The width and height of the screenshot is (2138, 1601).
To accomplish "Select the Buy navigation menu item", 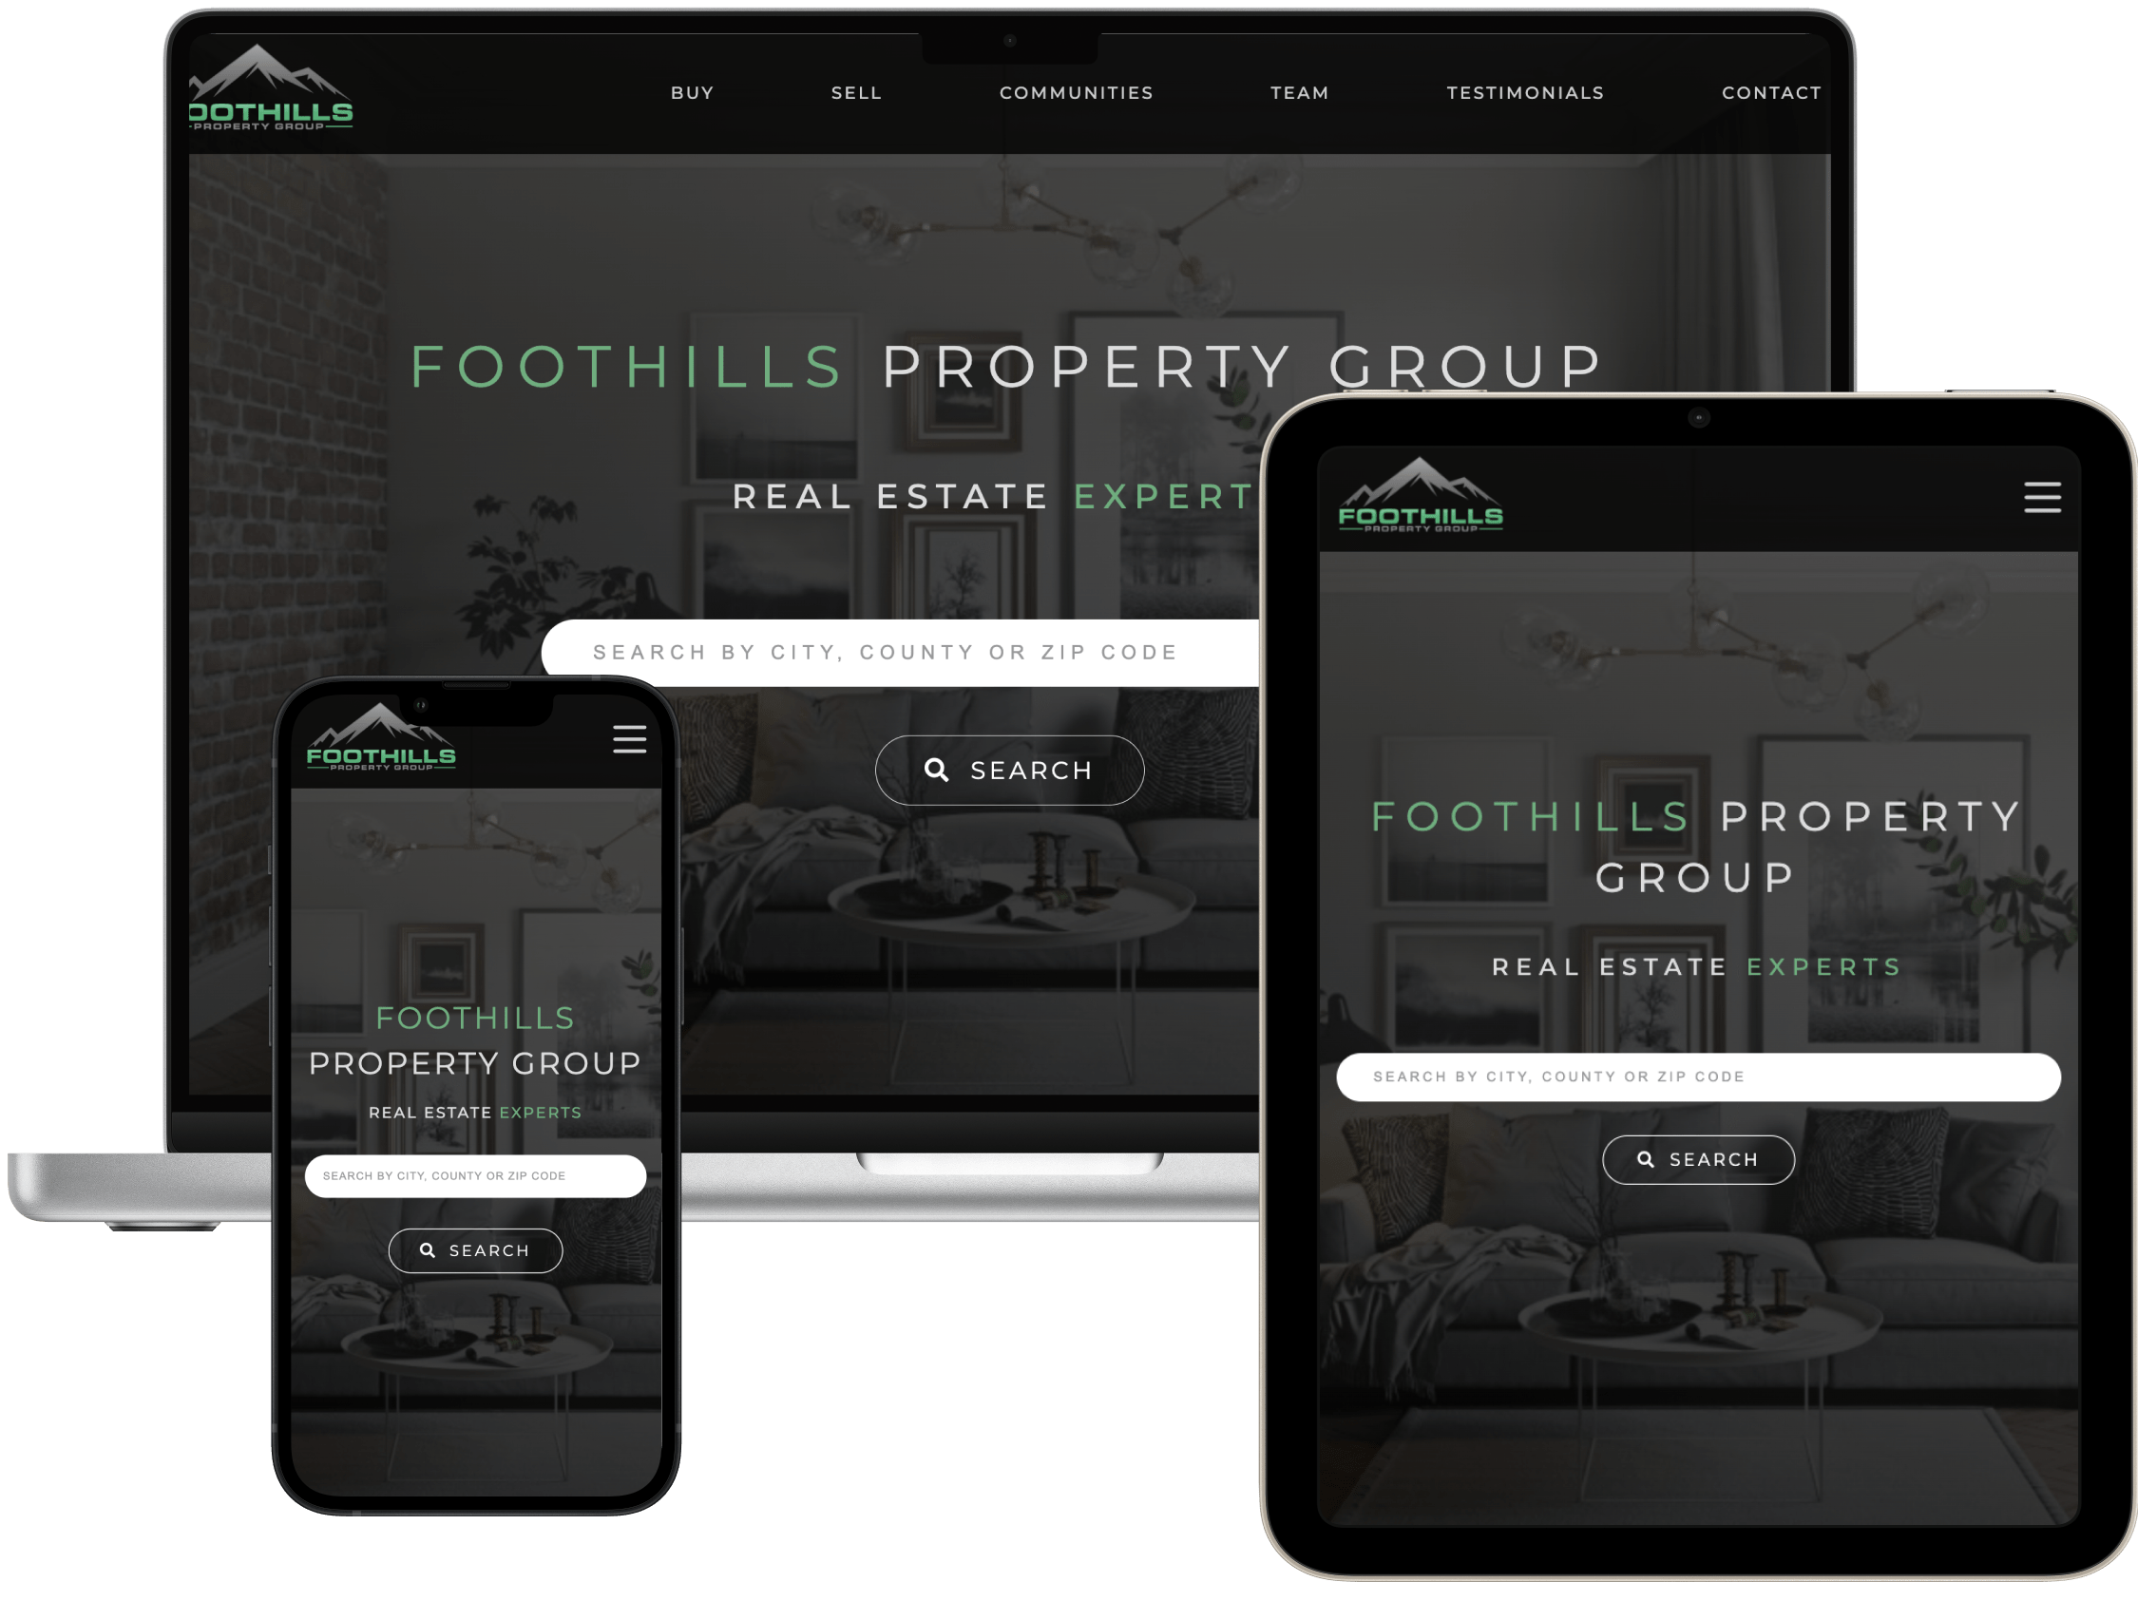I will (x=692, y=46).
